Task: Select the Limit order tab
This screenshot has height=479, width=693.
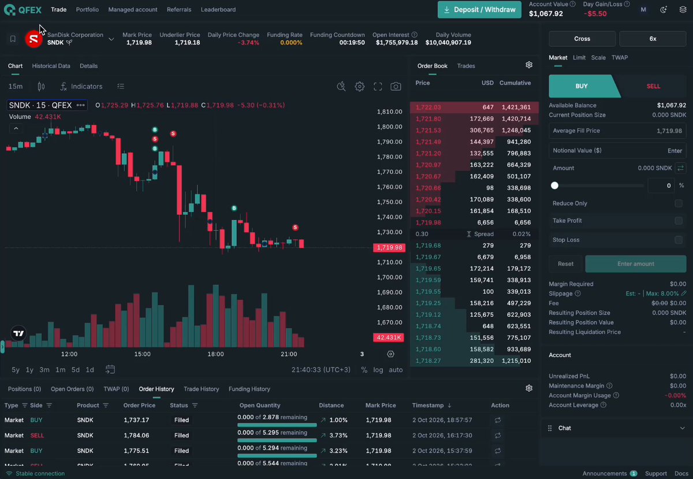Action: (579, 57)
